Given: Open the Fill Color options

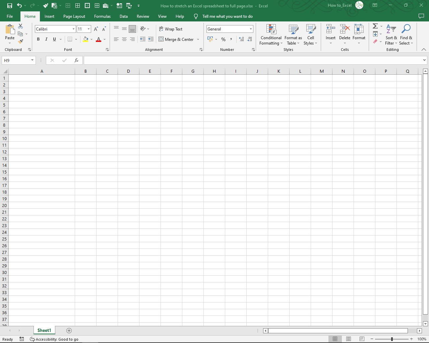Looking at the screenshot, I should coord(92,39).
